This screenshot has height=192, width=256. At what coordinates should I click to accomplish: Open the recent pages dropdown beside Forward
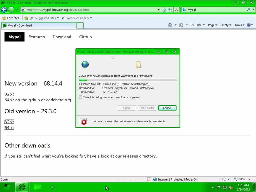[x=17, y=10]
